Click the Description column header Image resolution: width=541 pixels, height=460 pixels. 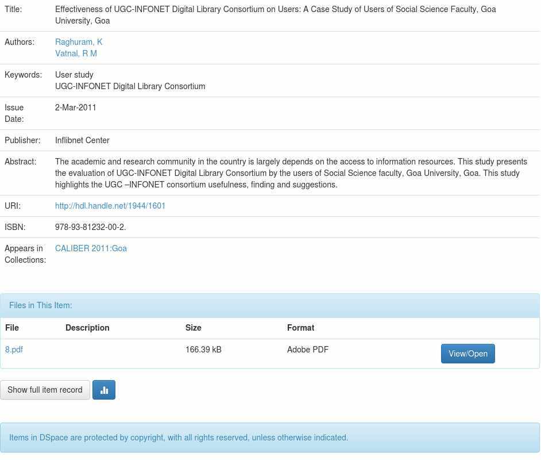tap(87, 328)
